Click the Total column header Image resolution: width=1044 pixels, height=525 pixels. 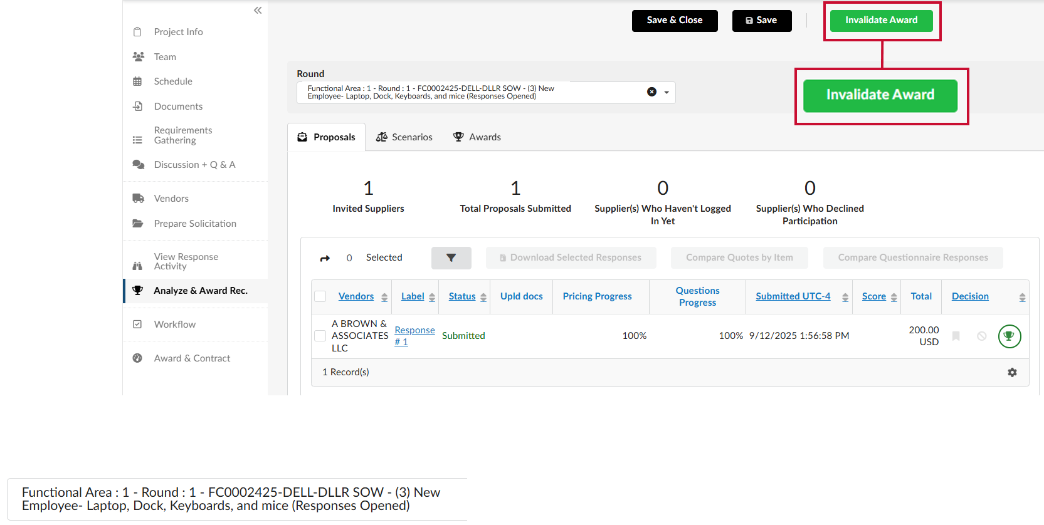point(921,296)
